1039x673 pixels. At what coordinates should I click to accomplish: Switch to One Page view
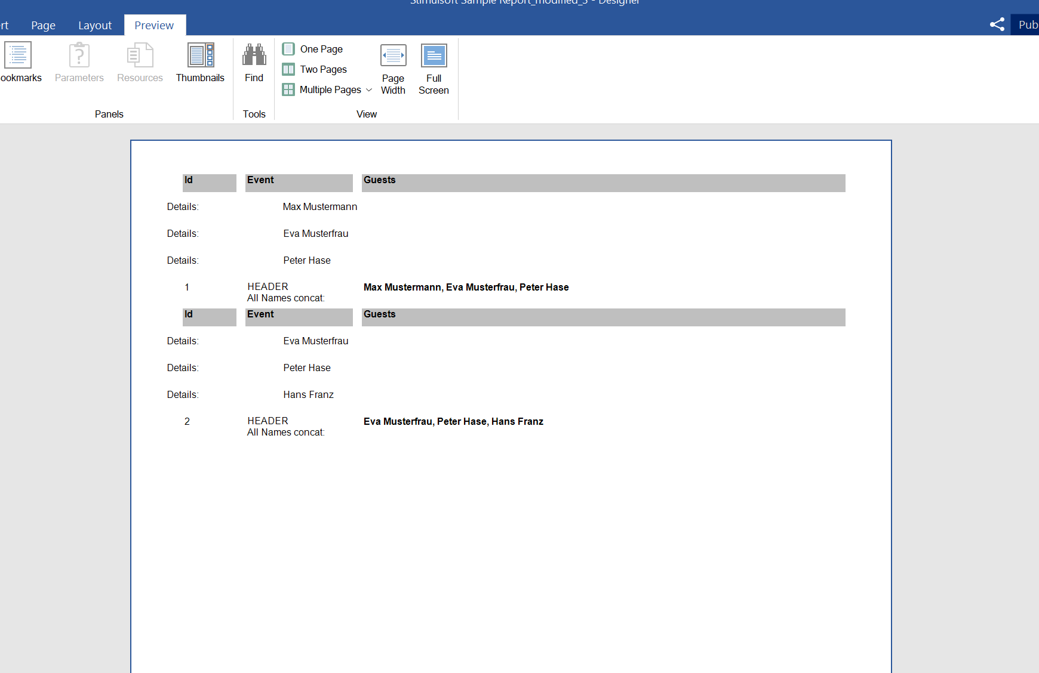(313, 49)
